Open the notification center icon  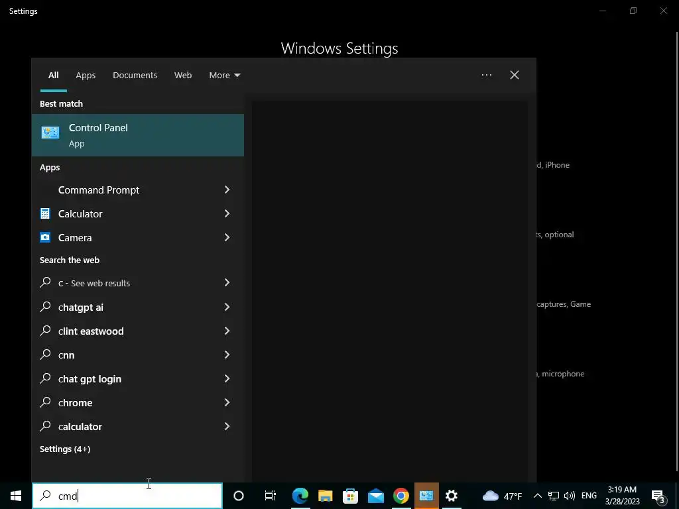click(658, 496)
